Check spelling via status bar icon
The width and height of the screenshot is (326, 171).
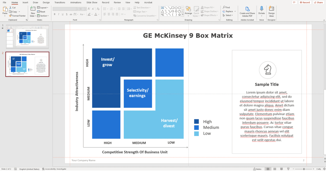(15, 169)
